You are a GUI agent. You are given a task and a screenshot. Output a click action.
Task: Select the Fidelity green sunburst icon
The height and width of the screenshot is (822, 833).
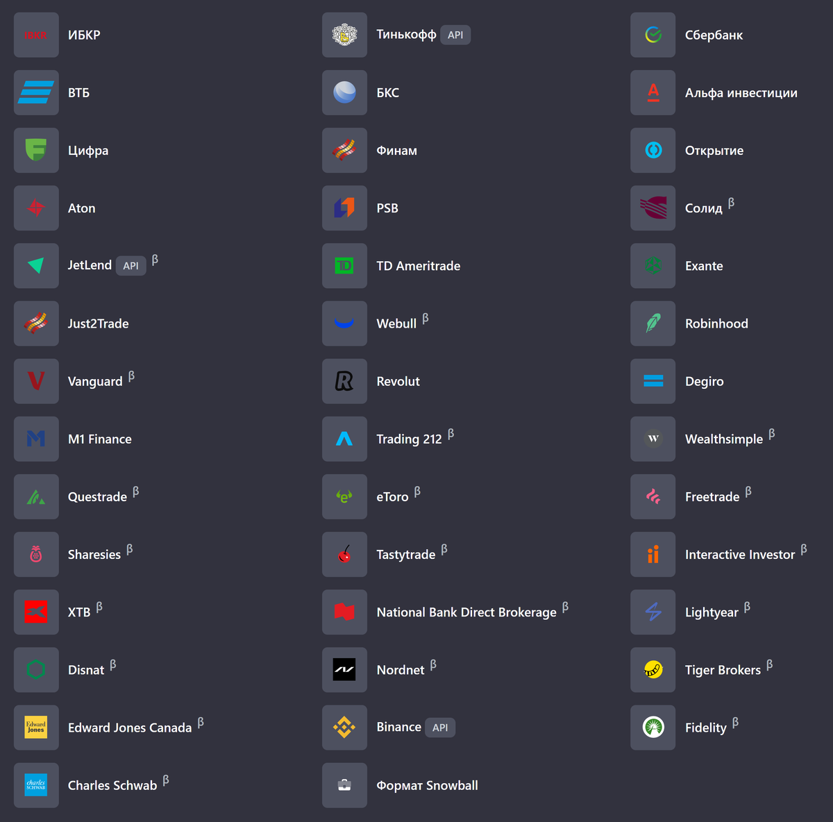click(653, 727)
